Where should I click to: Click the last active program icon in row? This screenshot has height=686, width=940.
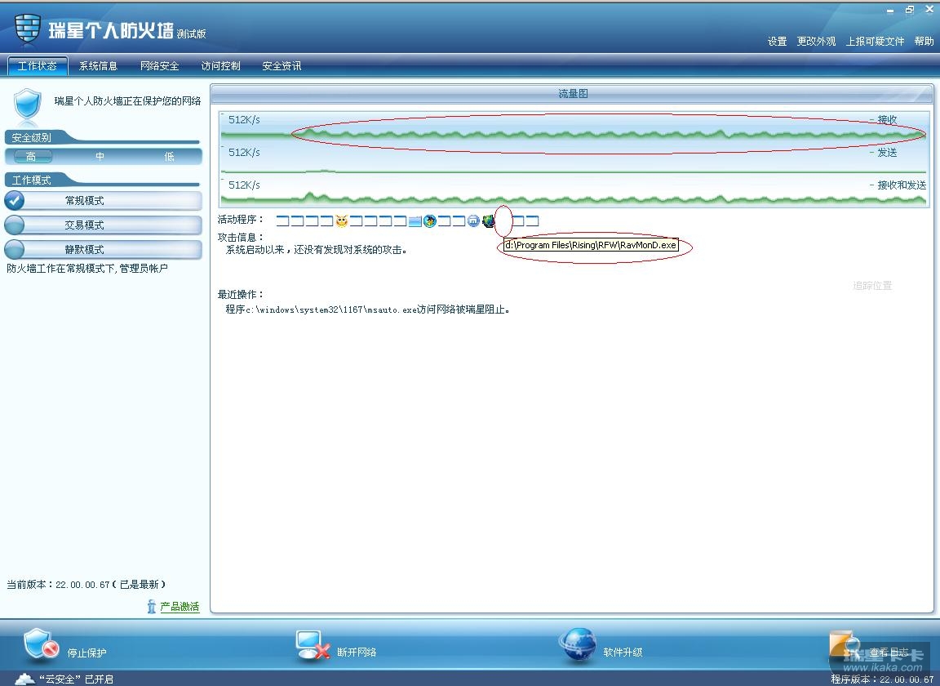[x=532, y=220]
